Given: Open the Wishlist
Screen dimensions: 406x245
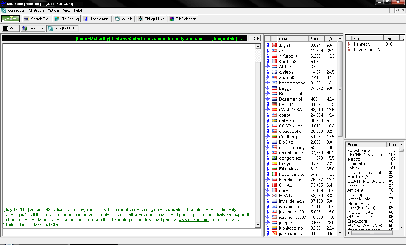Looking at the screenshot, I should [x=124, y=19].
